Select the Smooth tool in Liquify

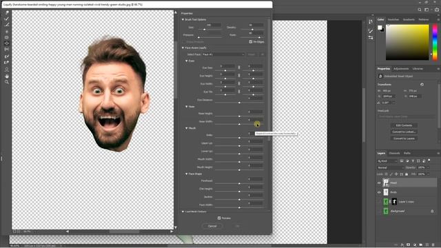7,25
